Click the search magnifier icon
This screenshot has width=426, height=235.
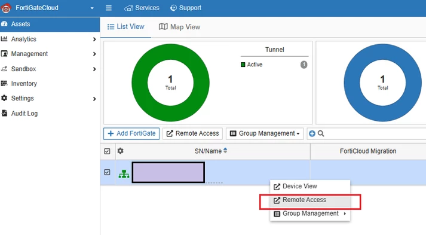tap(321, 133)
